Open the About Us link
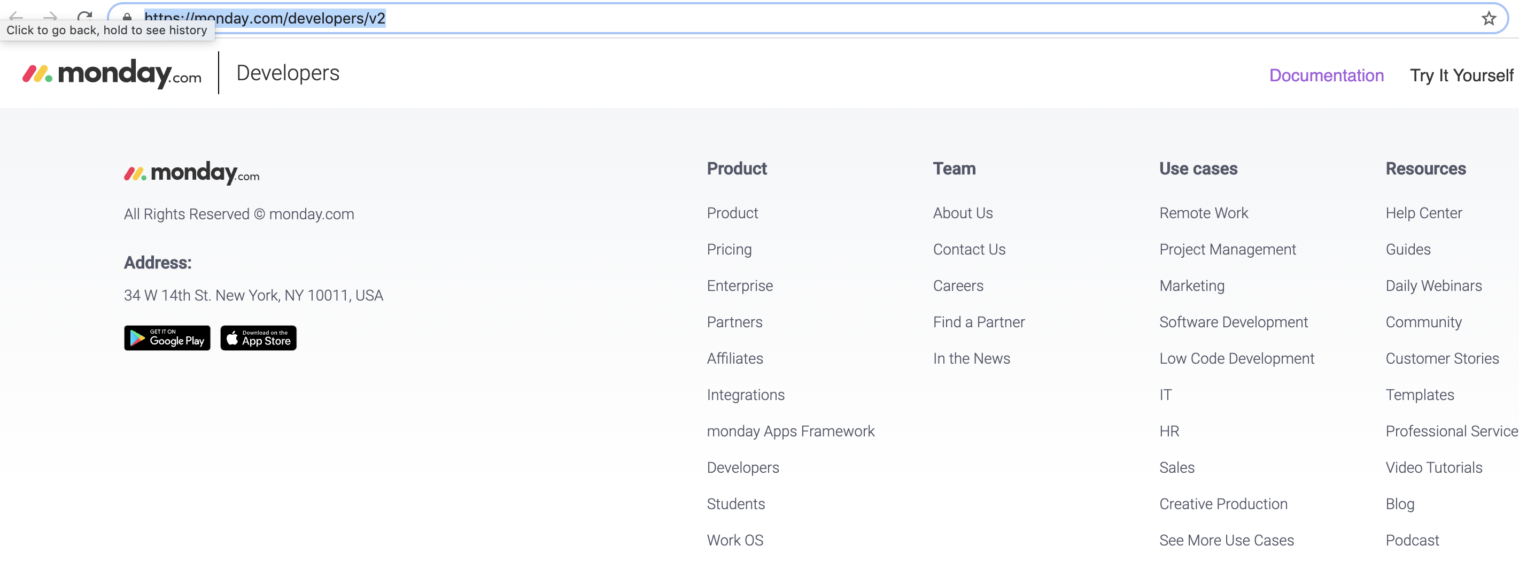Image resolution: width=1519 pixels, height=584 pixels. [x=963, y=213]
